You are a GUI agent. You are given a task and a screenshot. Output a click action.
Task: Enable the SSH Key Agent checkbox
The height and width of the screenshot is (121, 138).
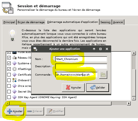pos(9,97)
